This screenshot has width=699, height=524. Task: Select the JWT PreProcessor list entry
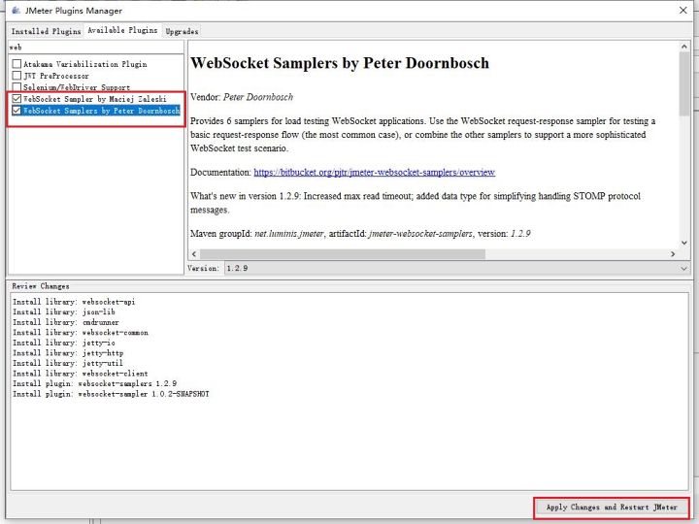click(56, 76)
